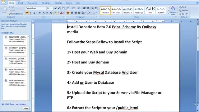Click the Increase Indent icon
Image resolution: width=199 pixels, height=112 pixels.
[x=88, y=8]
